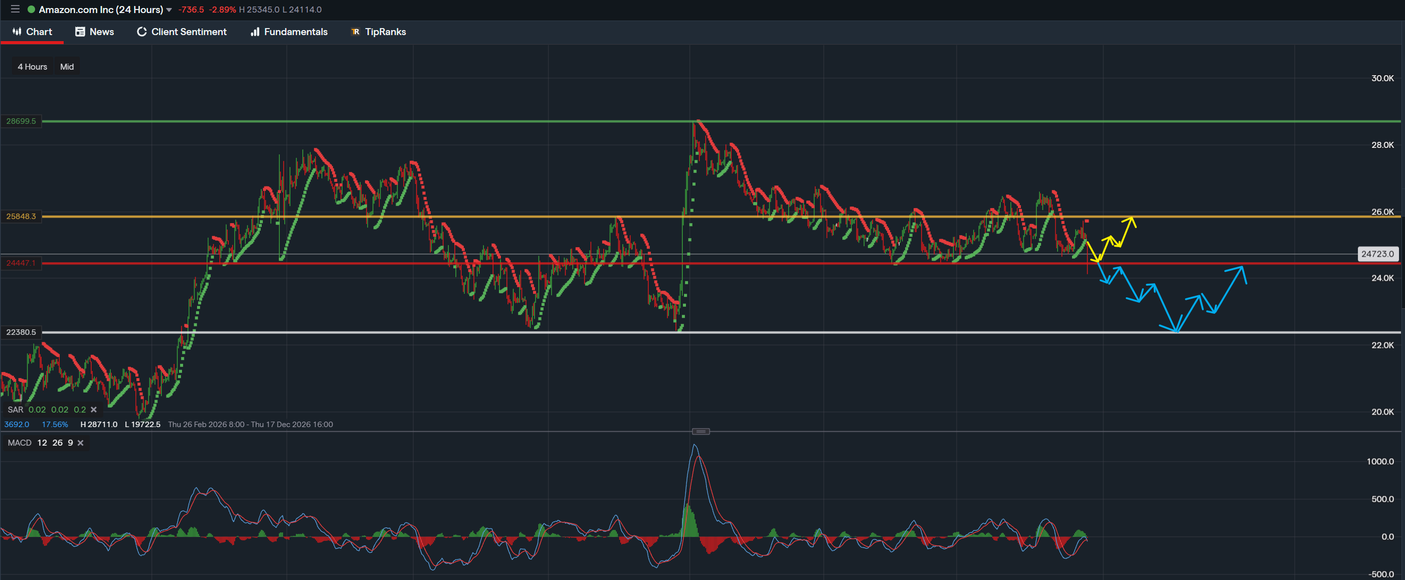Screen dimensions: 1405x580
Task: Click the Mid price type button
Action: pyautogui.click(x=67, y=67)
